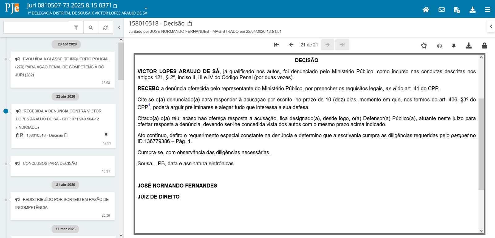This screenshot has height=238, width=495.
Task: Click the document page icon beside 158010518
Action: click(x=22, y=136)
